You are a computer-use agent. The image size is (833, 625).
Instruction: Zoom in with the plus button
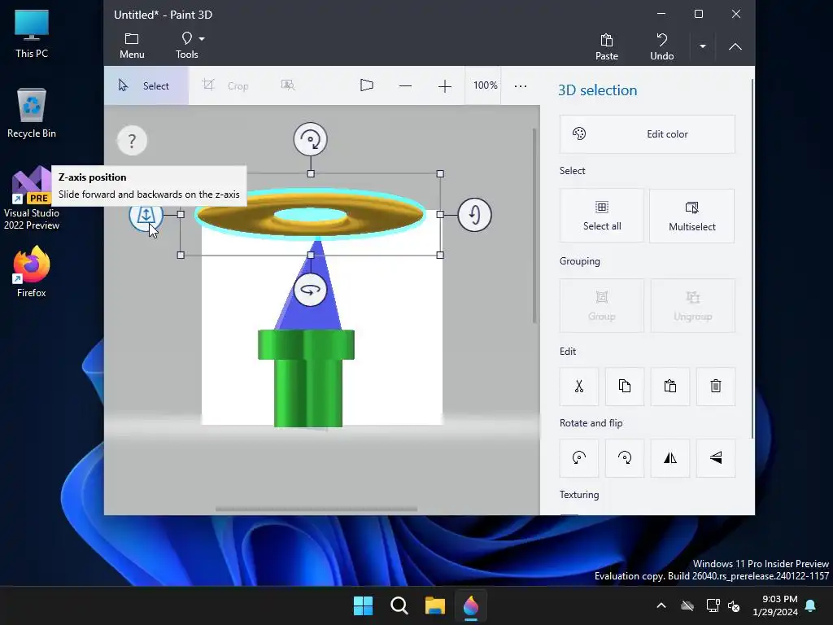[x=445, y=85]
